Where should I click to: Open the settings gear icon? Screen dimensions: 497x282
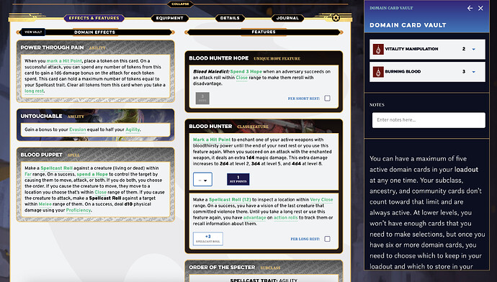(x=336, y=18)
